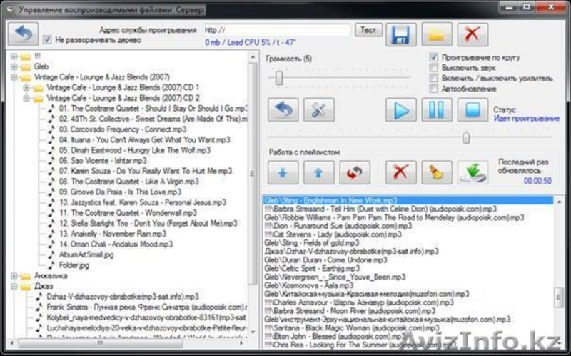Screen dimensions: 571x356
Task: Expand the Анжелика folder node
Action: point(15,275)
